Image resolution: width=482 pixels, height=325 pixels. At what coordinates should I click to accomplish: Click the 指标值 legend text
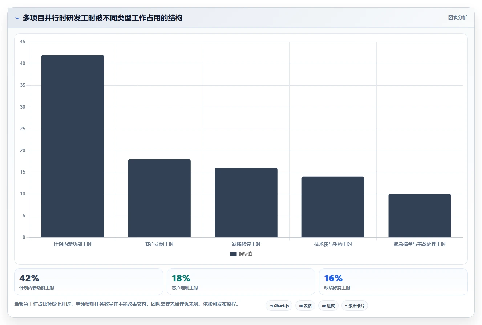pos(245,254)
